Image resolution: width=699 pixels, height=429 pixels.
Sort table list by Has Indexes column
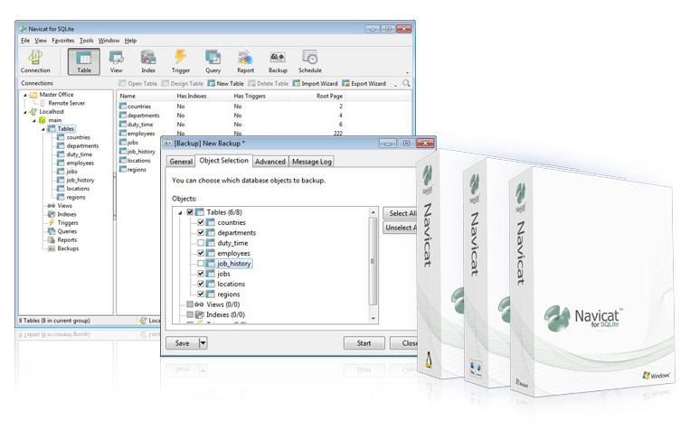[191, 96]
